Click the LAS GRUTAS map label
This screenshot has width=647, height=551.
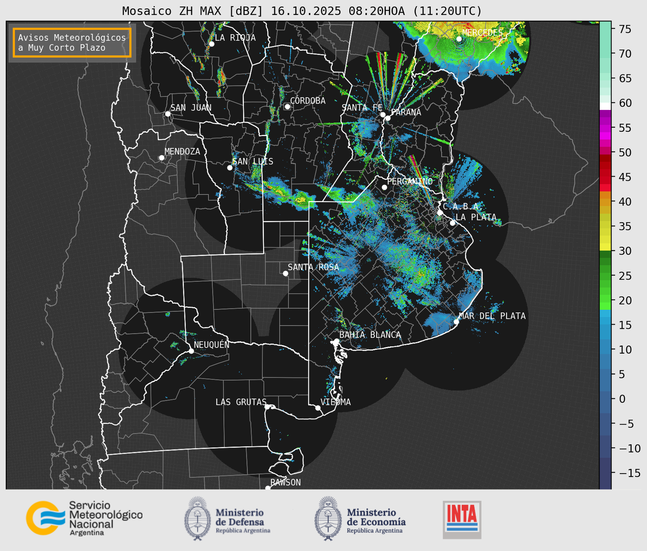pyautogui.click(x=241, y=402)
